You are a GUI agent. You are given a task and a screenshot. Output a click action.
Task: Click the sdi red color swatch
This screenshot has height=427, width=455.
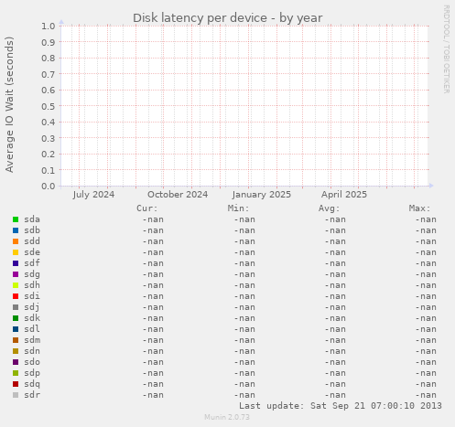pos(16,296)
